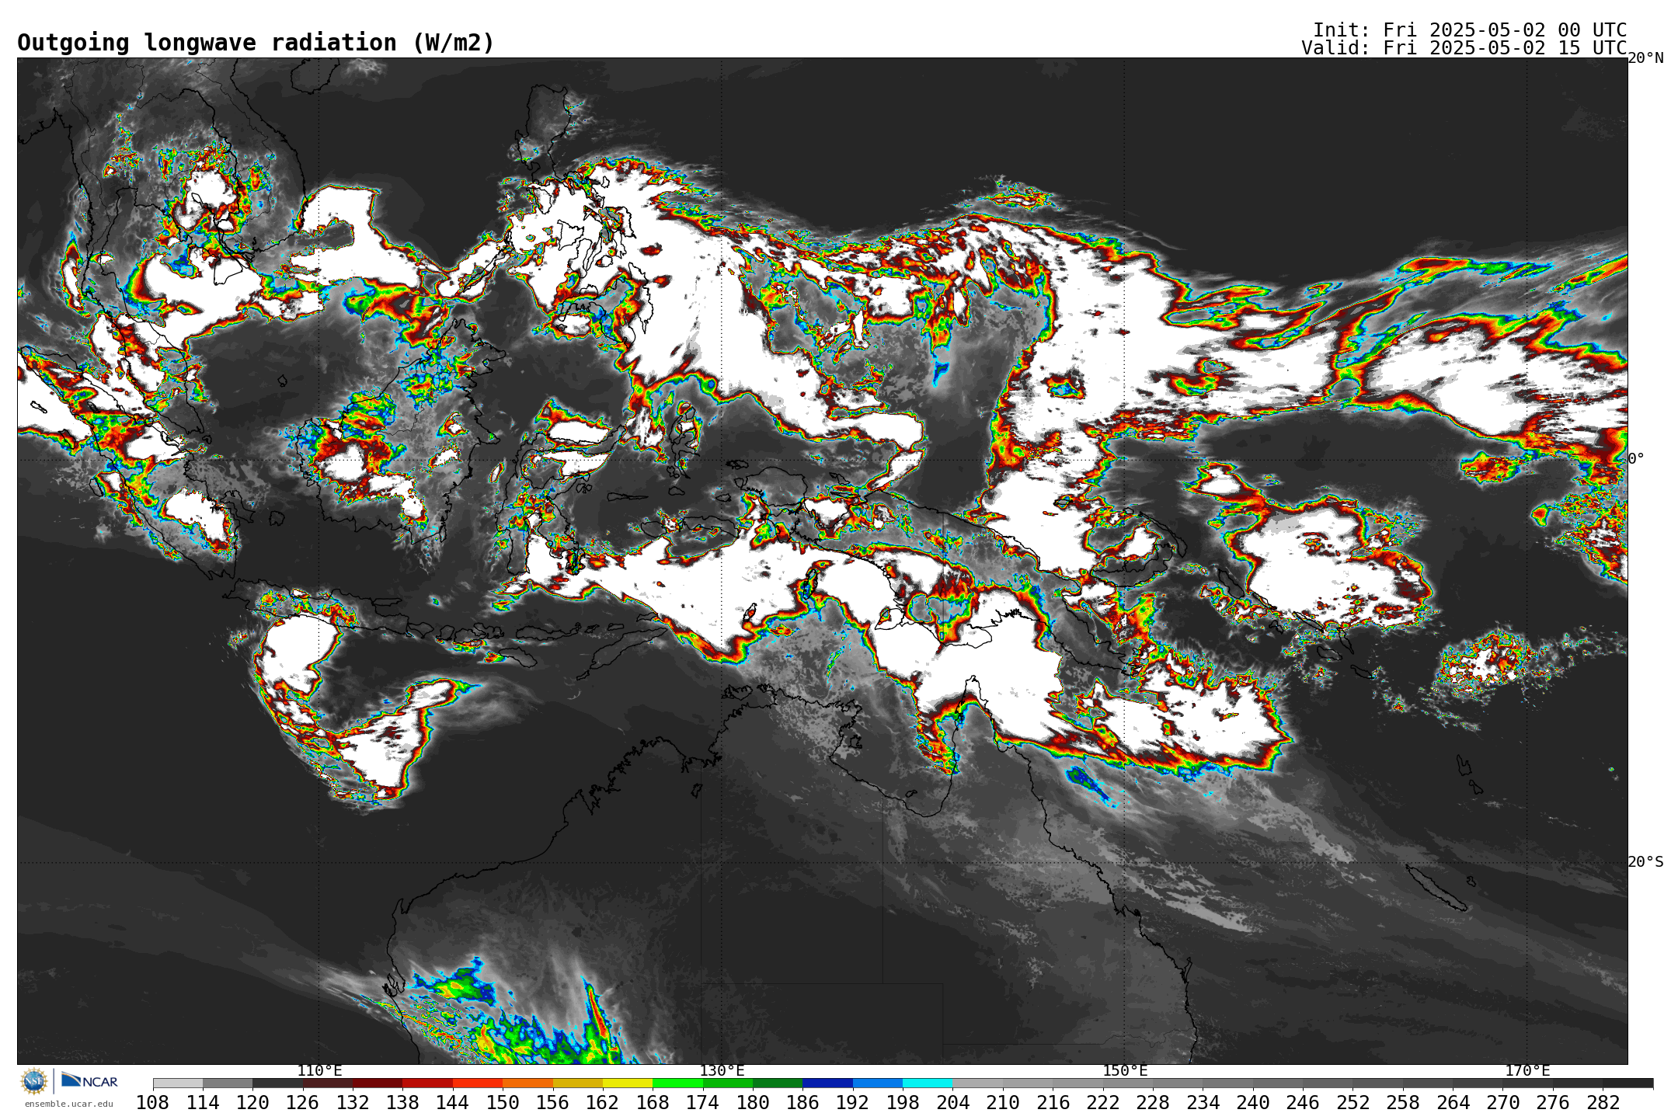Click the 126 colorbar label

click(x=302, y=1103)
